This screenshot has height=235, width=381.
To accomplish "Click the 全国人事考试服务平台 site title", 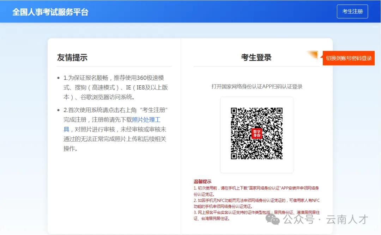I will pyautogui.click(x=50, y=12).
